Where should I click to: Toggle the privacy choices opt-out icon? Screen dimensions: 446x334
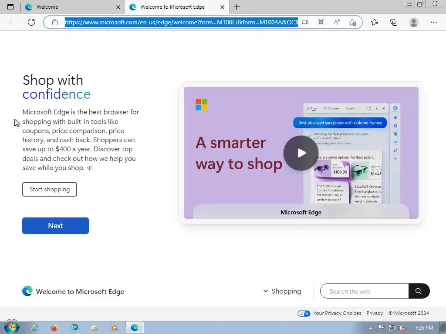[304, 313]
